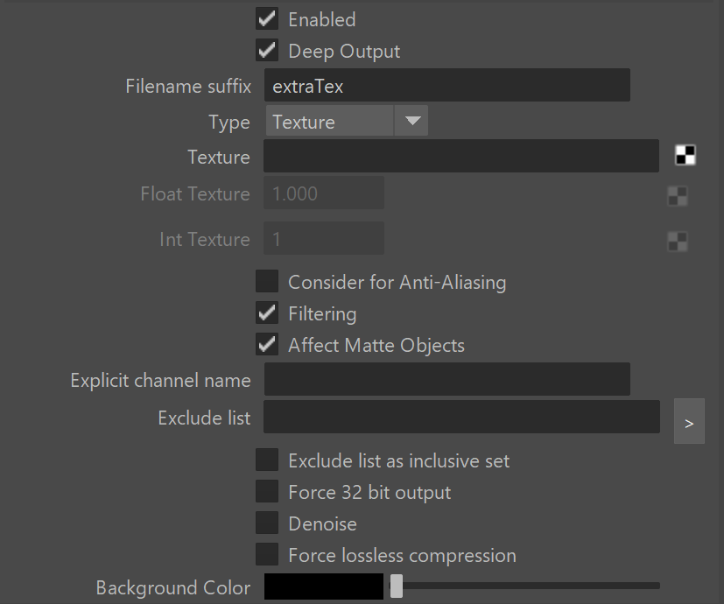This screenshot has height=604, width=724.
Task: Click the Filename suffix field
Action: point(447,86)
